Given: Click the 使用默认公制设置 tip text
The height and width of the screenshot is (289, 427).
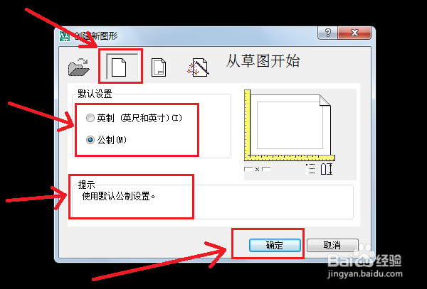Looking at the screenshot, I should pyautogui.click(x=118, y=196).
